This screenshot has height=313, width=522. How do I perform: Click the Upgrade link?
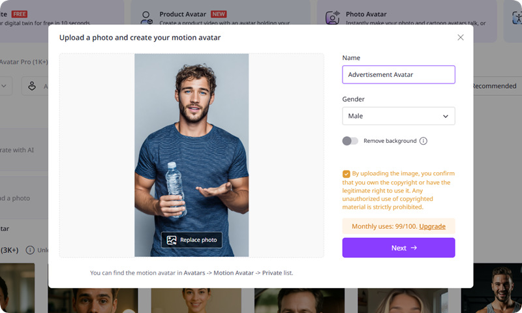coord(432,226)
